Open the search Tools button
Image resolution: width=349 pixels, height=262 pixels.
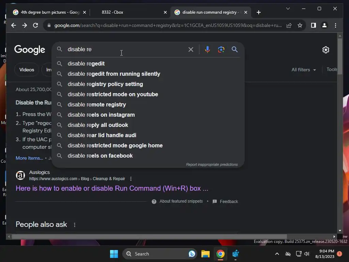coord(332,70)
